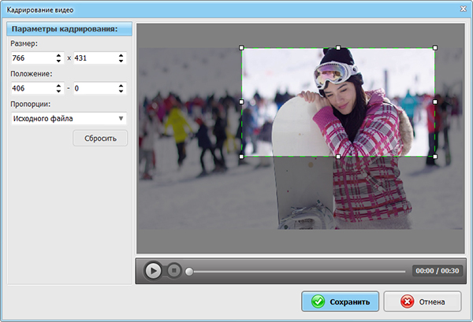Open the Пропорции dropdown list

pyautogui.click(x=69, y=119)
